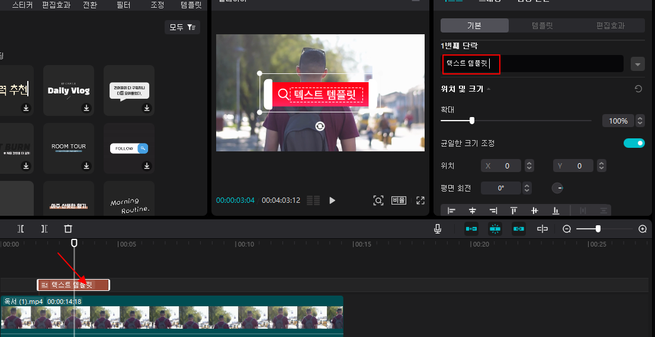The height and width of the screenshot is (337, 655).
Task: Align text to left edge
Action: [x=451, y=210]
